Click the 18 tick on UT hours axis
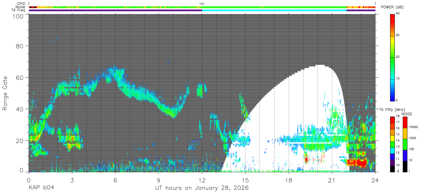Image resolution: width=422 pixels, height=195 pixels. coord(289,180)
